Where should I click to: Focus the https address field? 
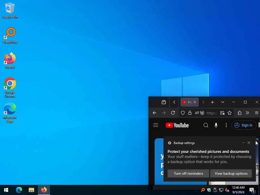pyautogui.click(x=212, y=113)
